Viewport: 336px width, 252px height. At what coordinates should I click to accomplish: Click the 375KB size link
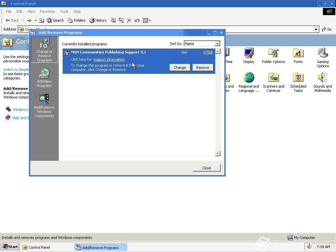(x=208, y=52)
